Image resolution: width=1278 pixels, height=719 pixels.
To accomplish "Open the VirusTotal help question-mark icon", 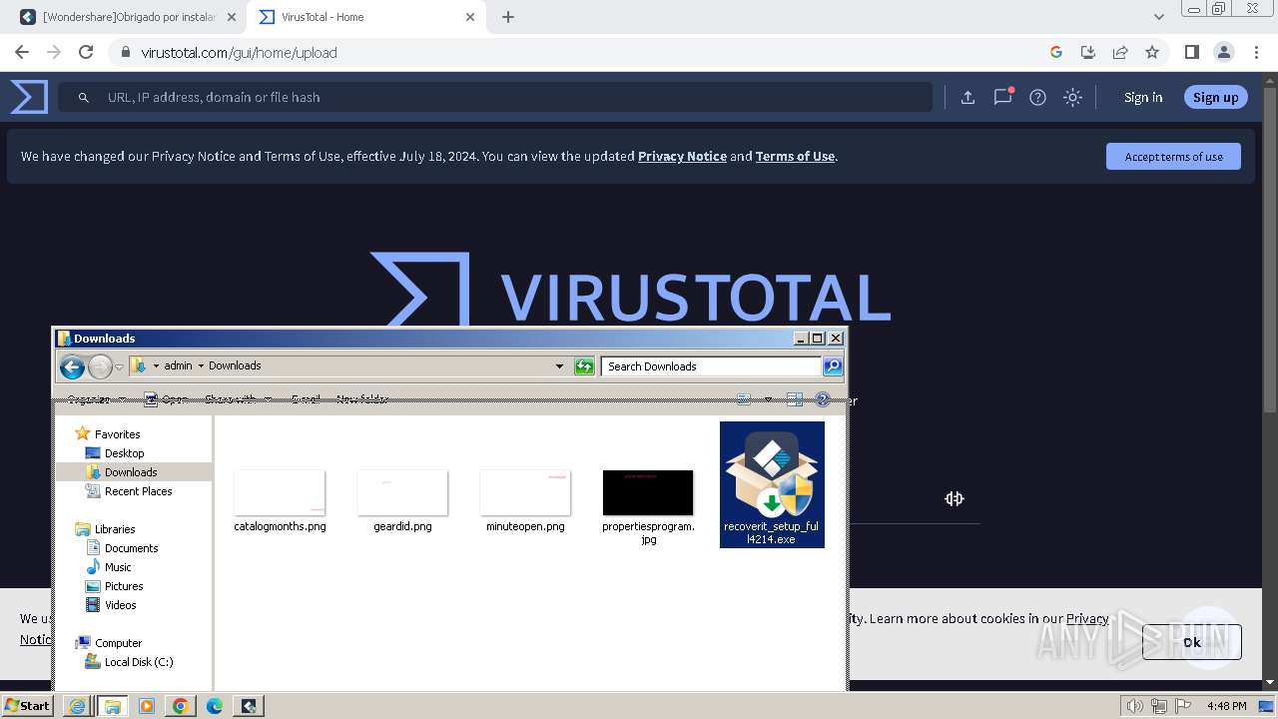I will (1037, 97).
